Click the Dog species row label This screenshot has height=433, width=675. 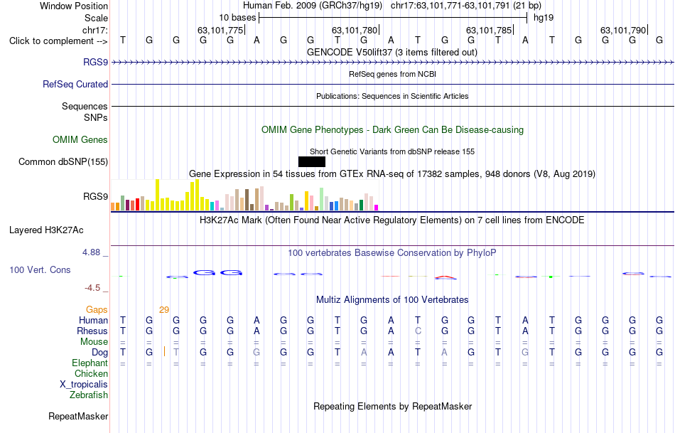[100, 353]
